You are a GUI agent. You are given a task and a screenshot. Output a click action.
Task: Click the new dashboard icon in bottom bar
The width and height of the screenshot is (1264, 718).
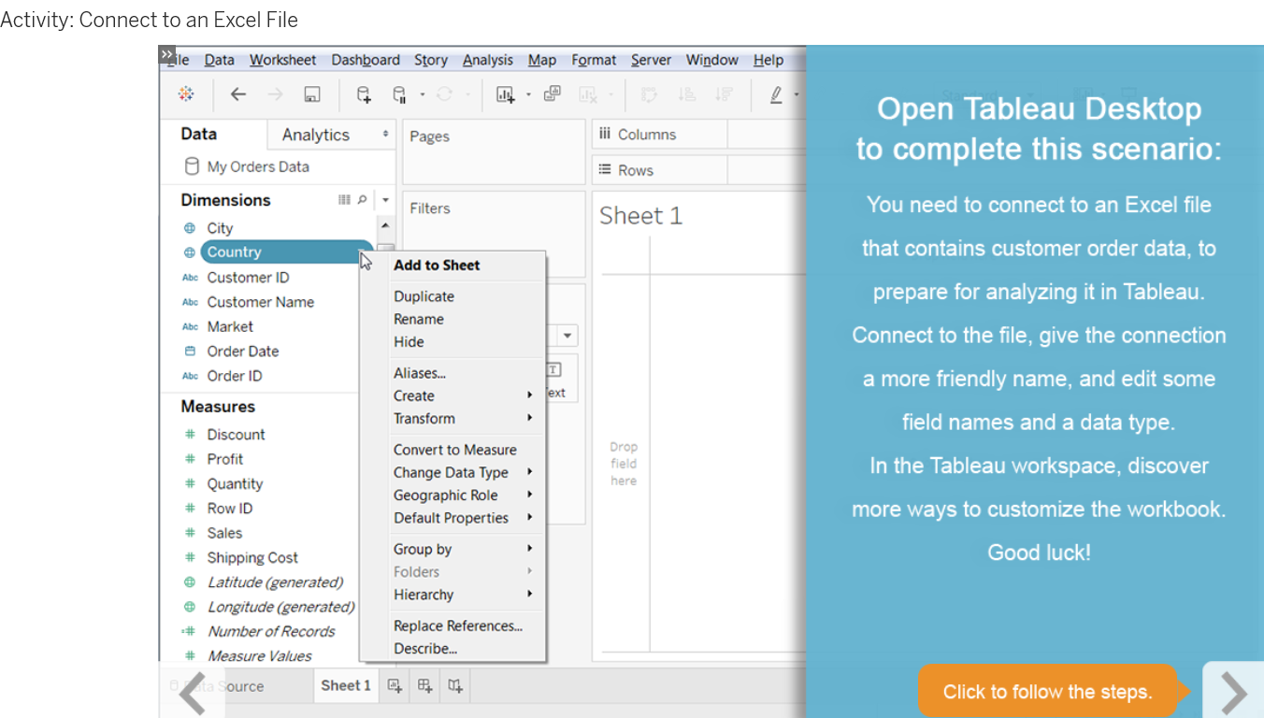click(424, 686)
